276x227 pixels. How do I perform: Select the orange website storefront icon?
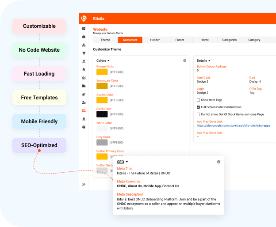(x=84, y=110)
